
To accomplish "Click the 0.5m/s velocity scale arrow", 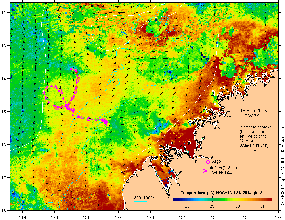I will tap(250, 150).
